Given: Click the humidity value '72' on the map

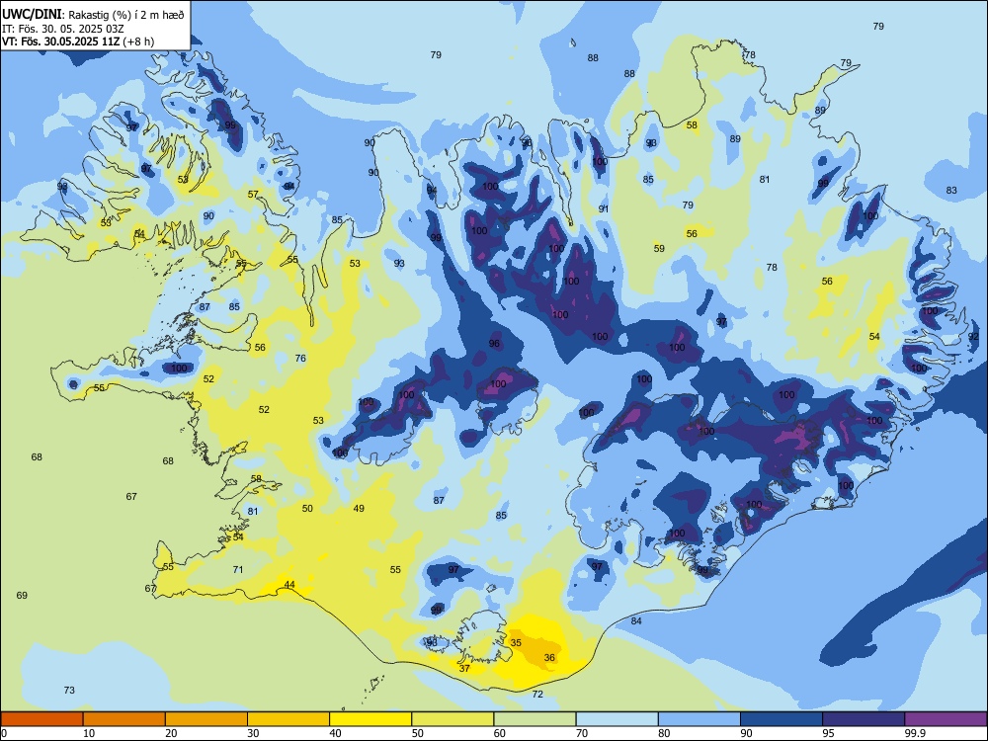Looking at the screenshot, I should [x=537, y=694].
